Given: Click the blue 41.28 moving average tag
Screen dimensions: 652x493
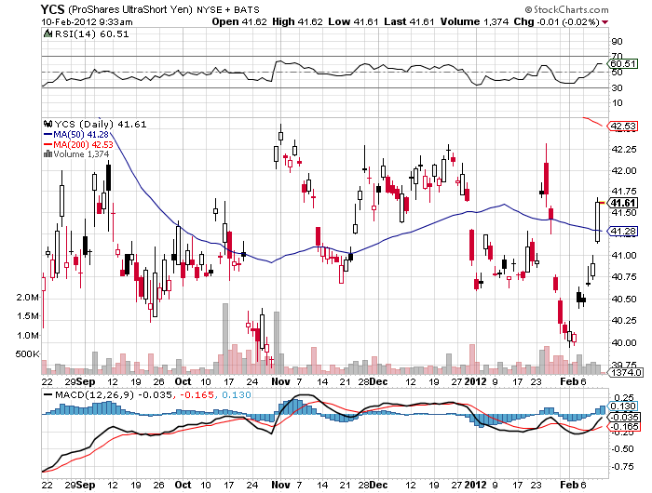Looking at the screenshot, I should tap(623, 231).
